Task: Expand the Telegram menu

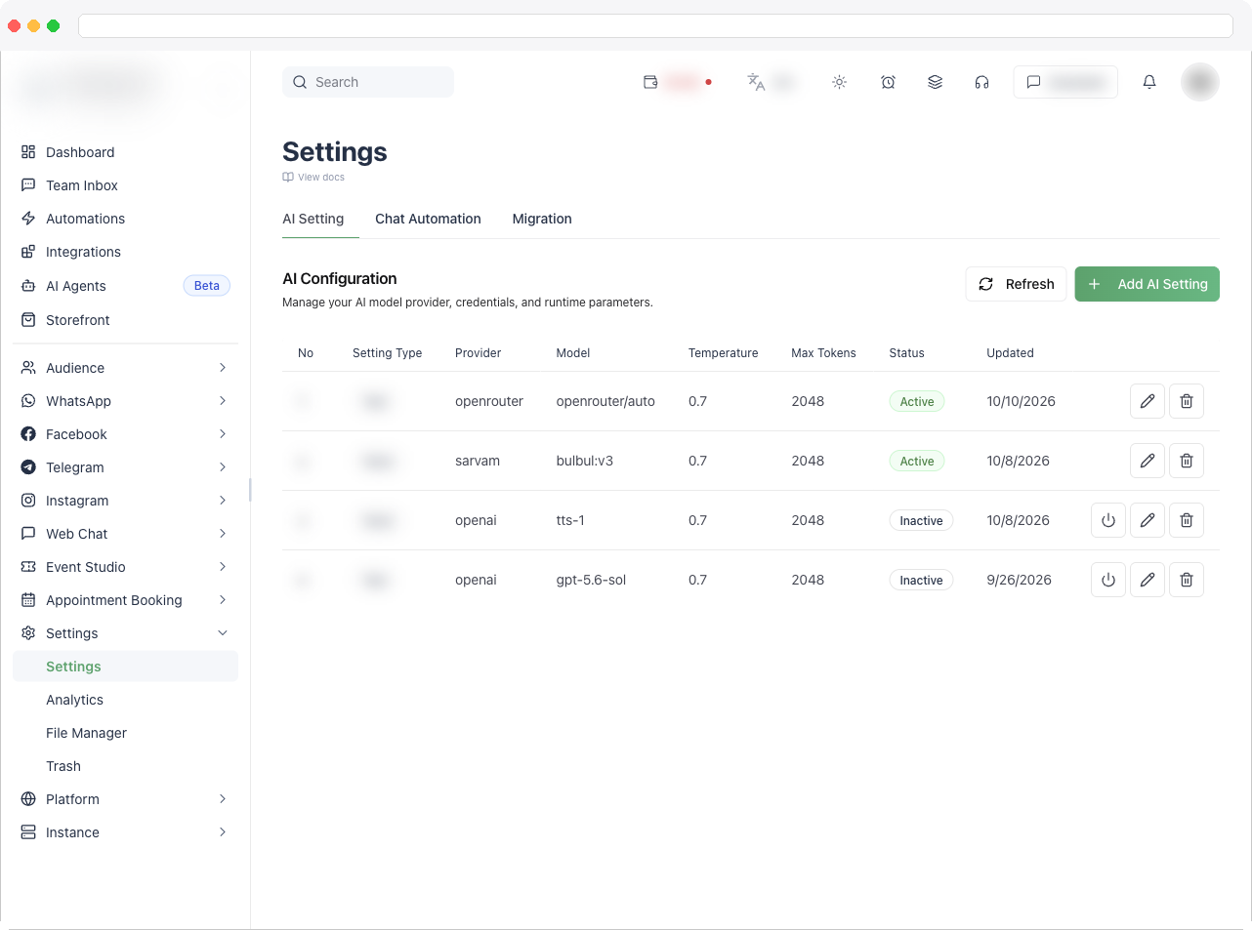Action: point(125,467)
